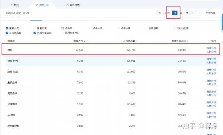Screen dimensions: 223x135
Task: Uncheck the 搜索人气 checkbox
Action: (7, 28)
